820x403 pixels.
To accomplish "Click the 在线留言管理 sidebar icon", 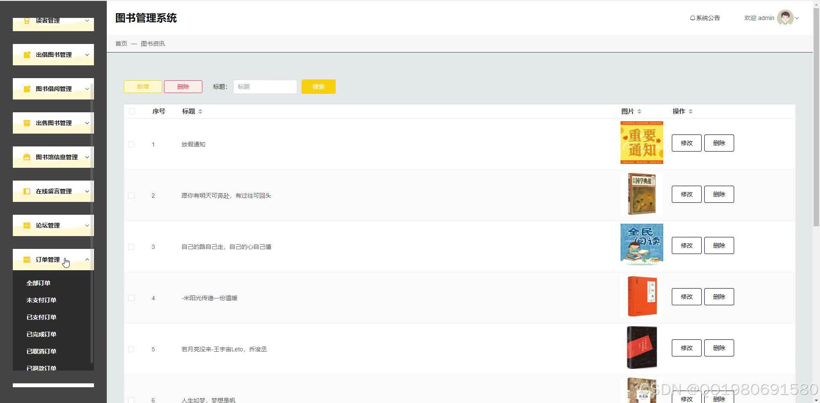I will click(27, 191).
